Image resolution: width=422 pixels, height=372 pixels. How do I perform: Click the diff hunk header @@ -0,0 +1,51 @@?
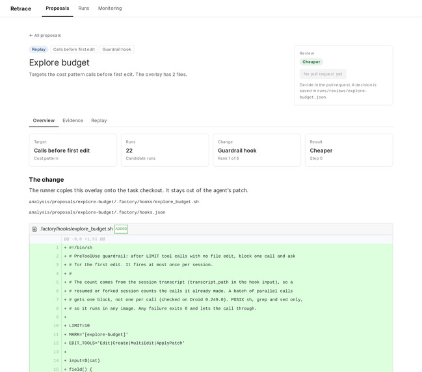(85, 239)
